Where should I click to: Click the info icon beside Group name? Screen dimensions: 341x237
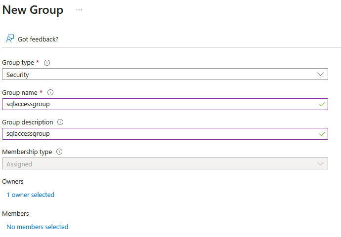point(50,92)
